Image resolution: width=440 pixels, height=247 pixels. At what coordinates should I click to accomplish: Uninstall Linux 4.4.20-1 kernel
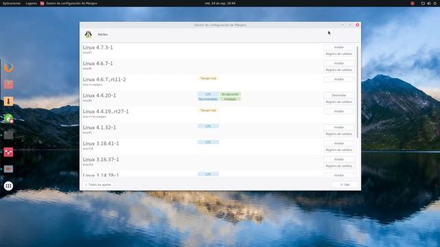click(x=339, y=95)
